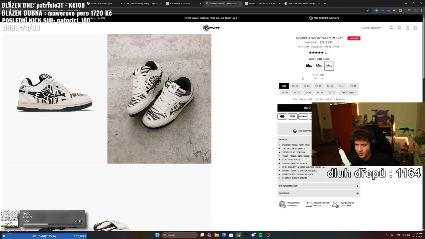Select size EU 40
425x239 pixels.
318,86
